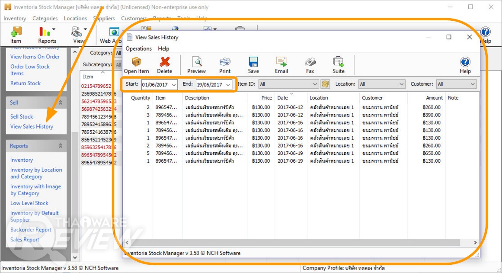The image size is (502, 273).
Task: Click Order Low Stock Items link
Action: [30, 70]
